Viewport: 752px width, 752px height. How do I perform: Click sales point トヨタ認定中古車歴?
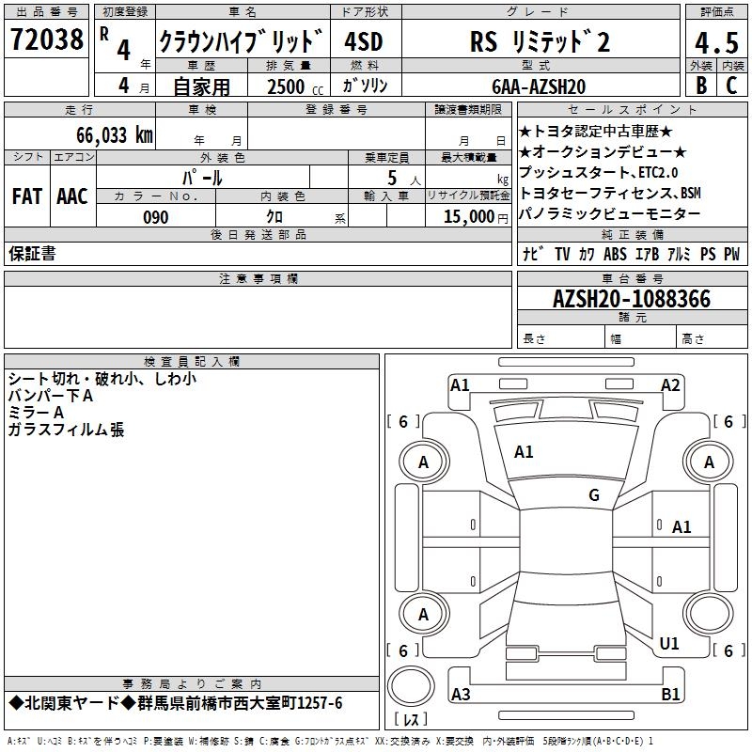coord(596,132)
